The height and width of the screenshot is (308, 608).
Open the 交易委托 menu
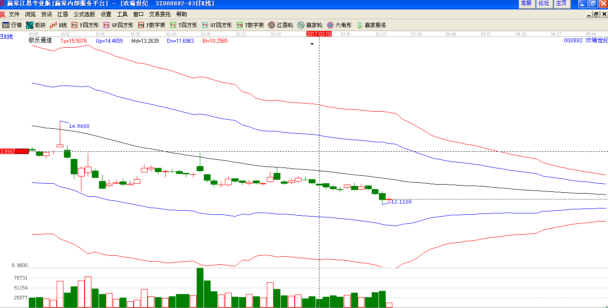click(x=160, y=14)
